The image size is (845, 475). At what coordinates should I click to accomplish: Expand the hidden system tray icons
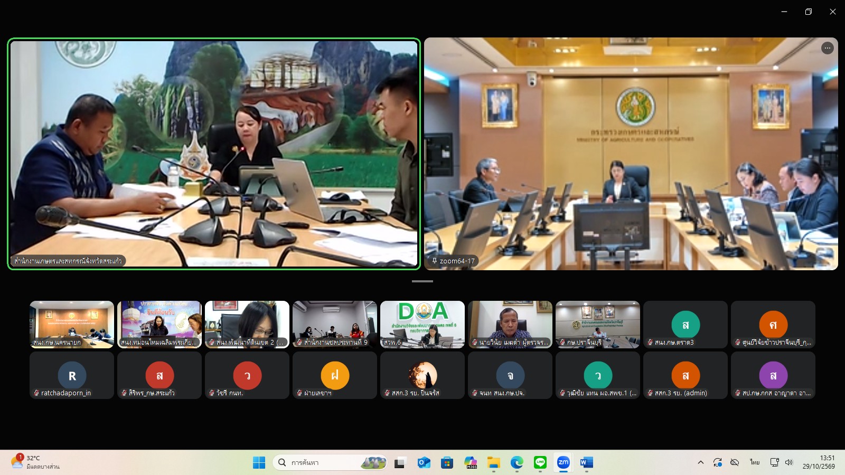point(701,462)
